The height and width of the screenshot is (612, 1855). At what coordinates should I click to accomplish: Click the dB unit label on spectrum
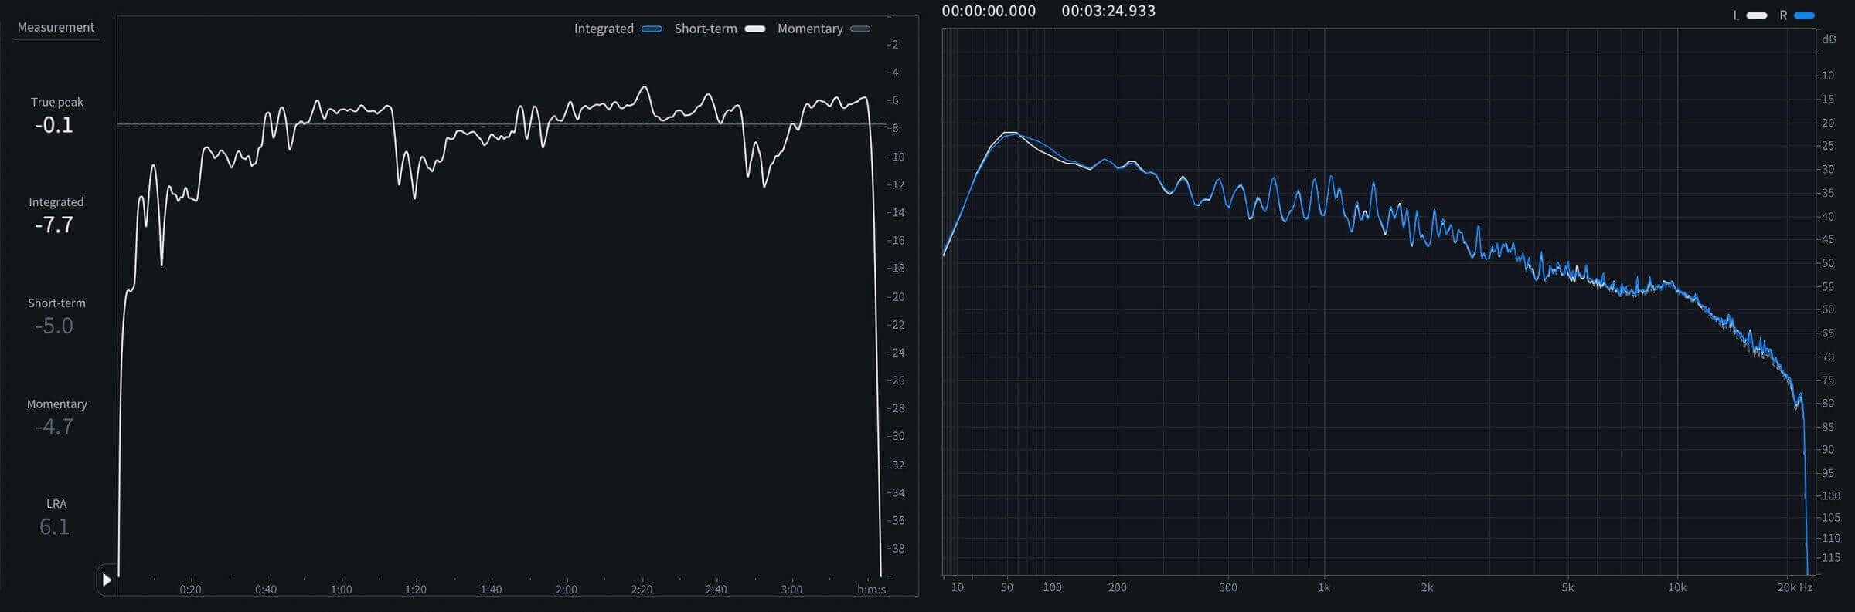[1829, 39]
